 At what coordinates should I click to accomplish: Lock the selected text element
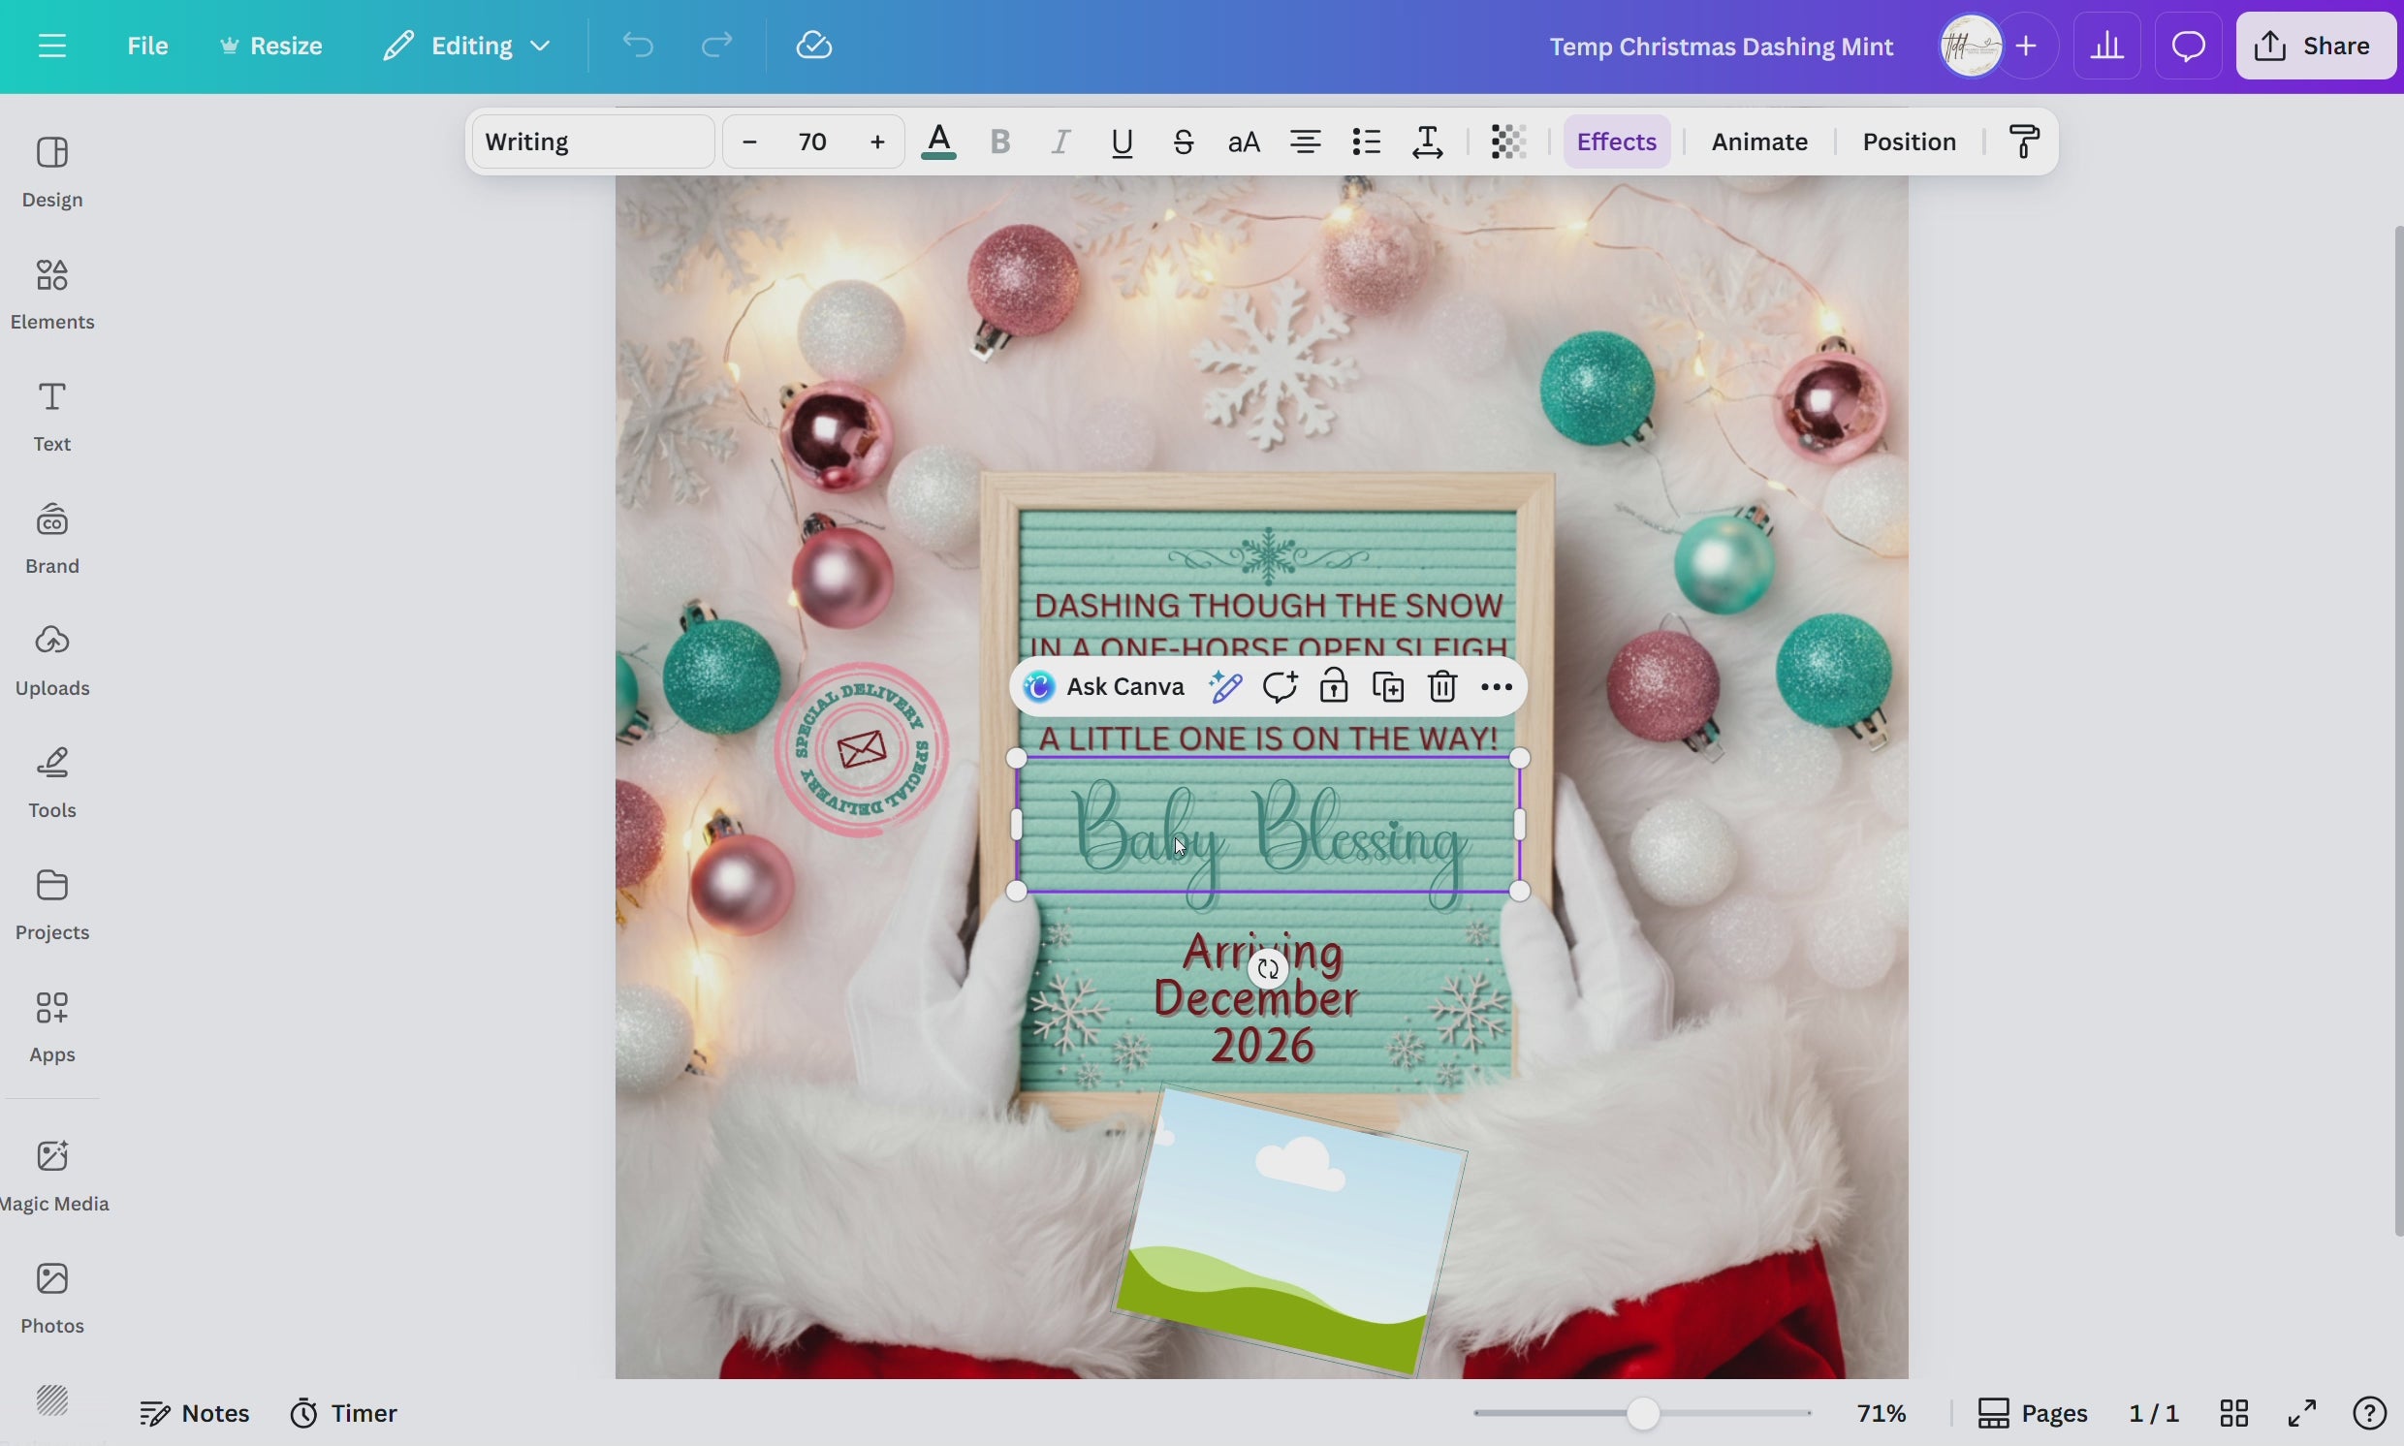1333,686
